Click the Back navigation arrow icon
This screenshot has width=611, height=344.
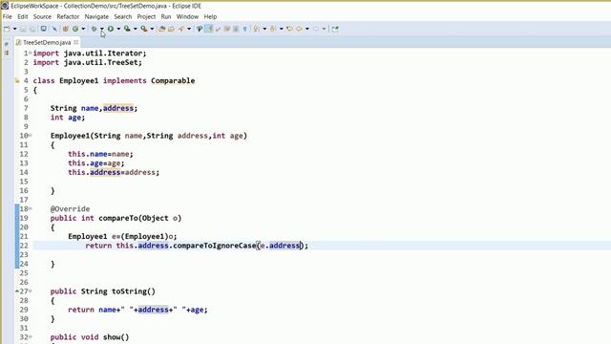(299, 29)
